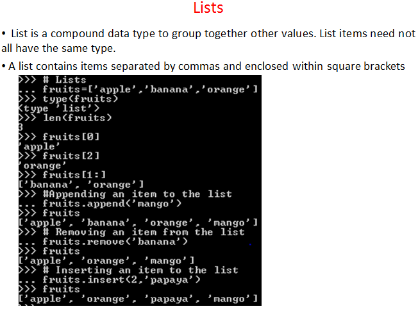Click the fruits.append('mango') line

click(x=100, y=203)
